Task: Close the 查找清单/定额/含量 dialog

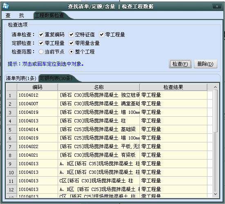Action: click(x=217, y=6)
